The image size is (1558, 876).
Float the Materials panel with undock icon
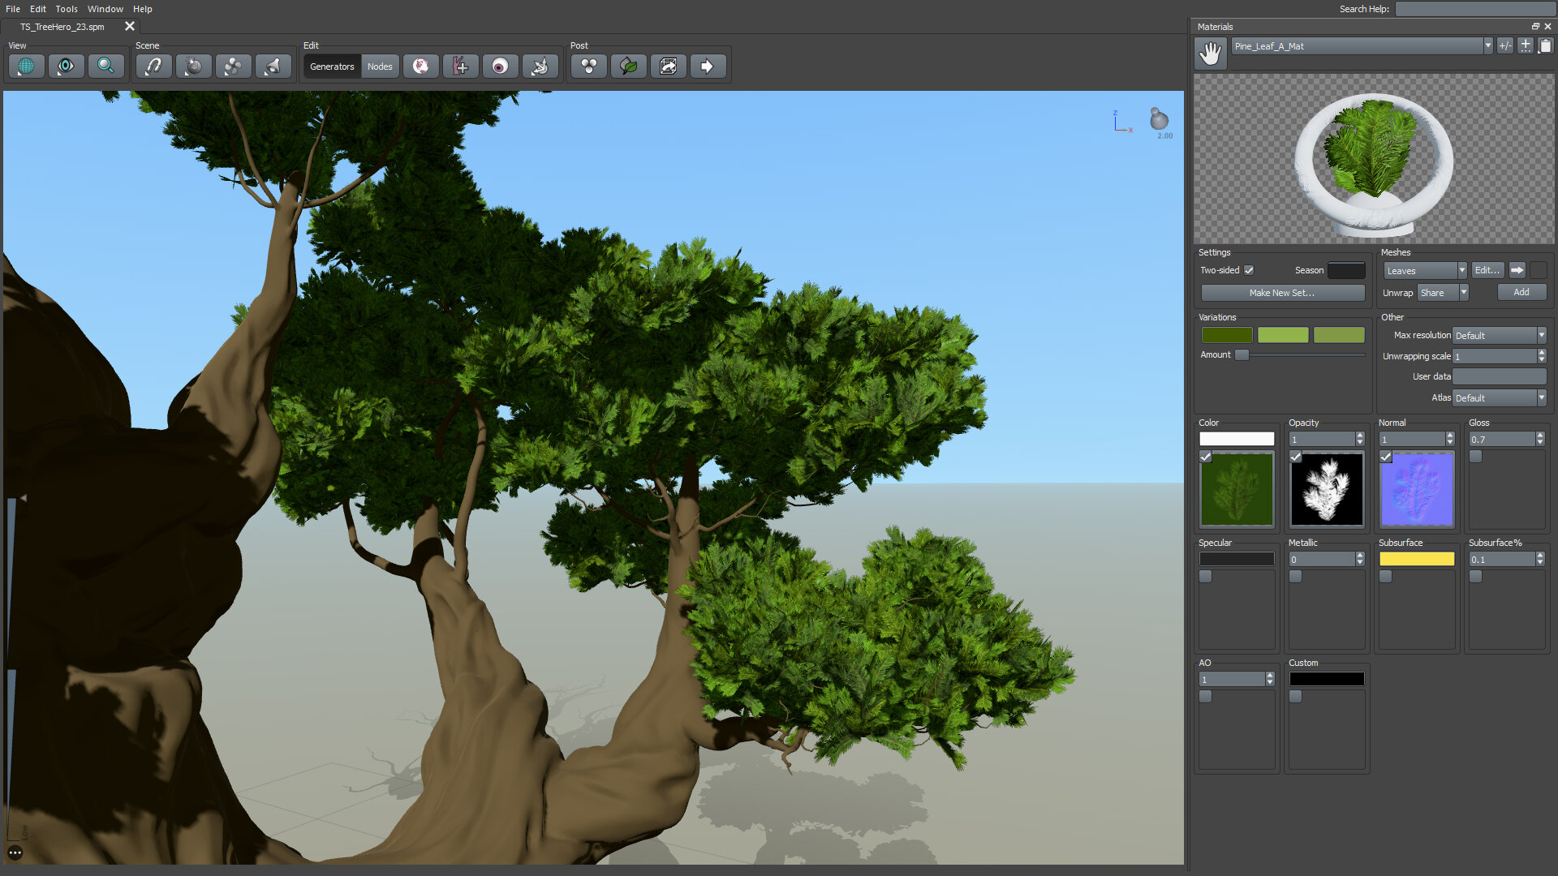click(x=1535, y=27)
